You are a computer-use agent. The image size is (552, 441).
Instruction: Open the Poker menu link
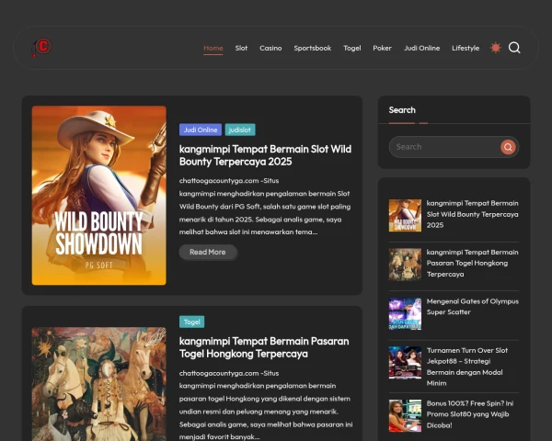coord(382,48)
